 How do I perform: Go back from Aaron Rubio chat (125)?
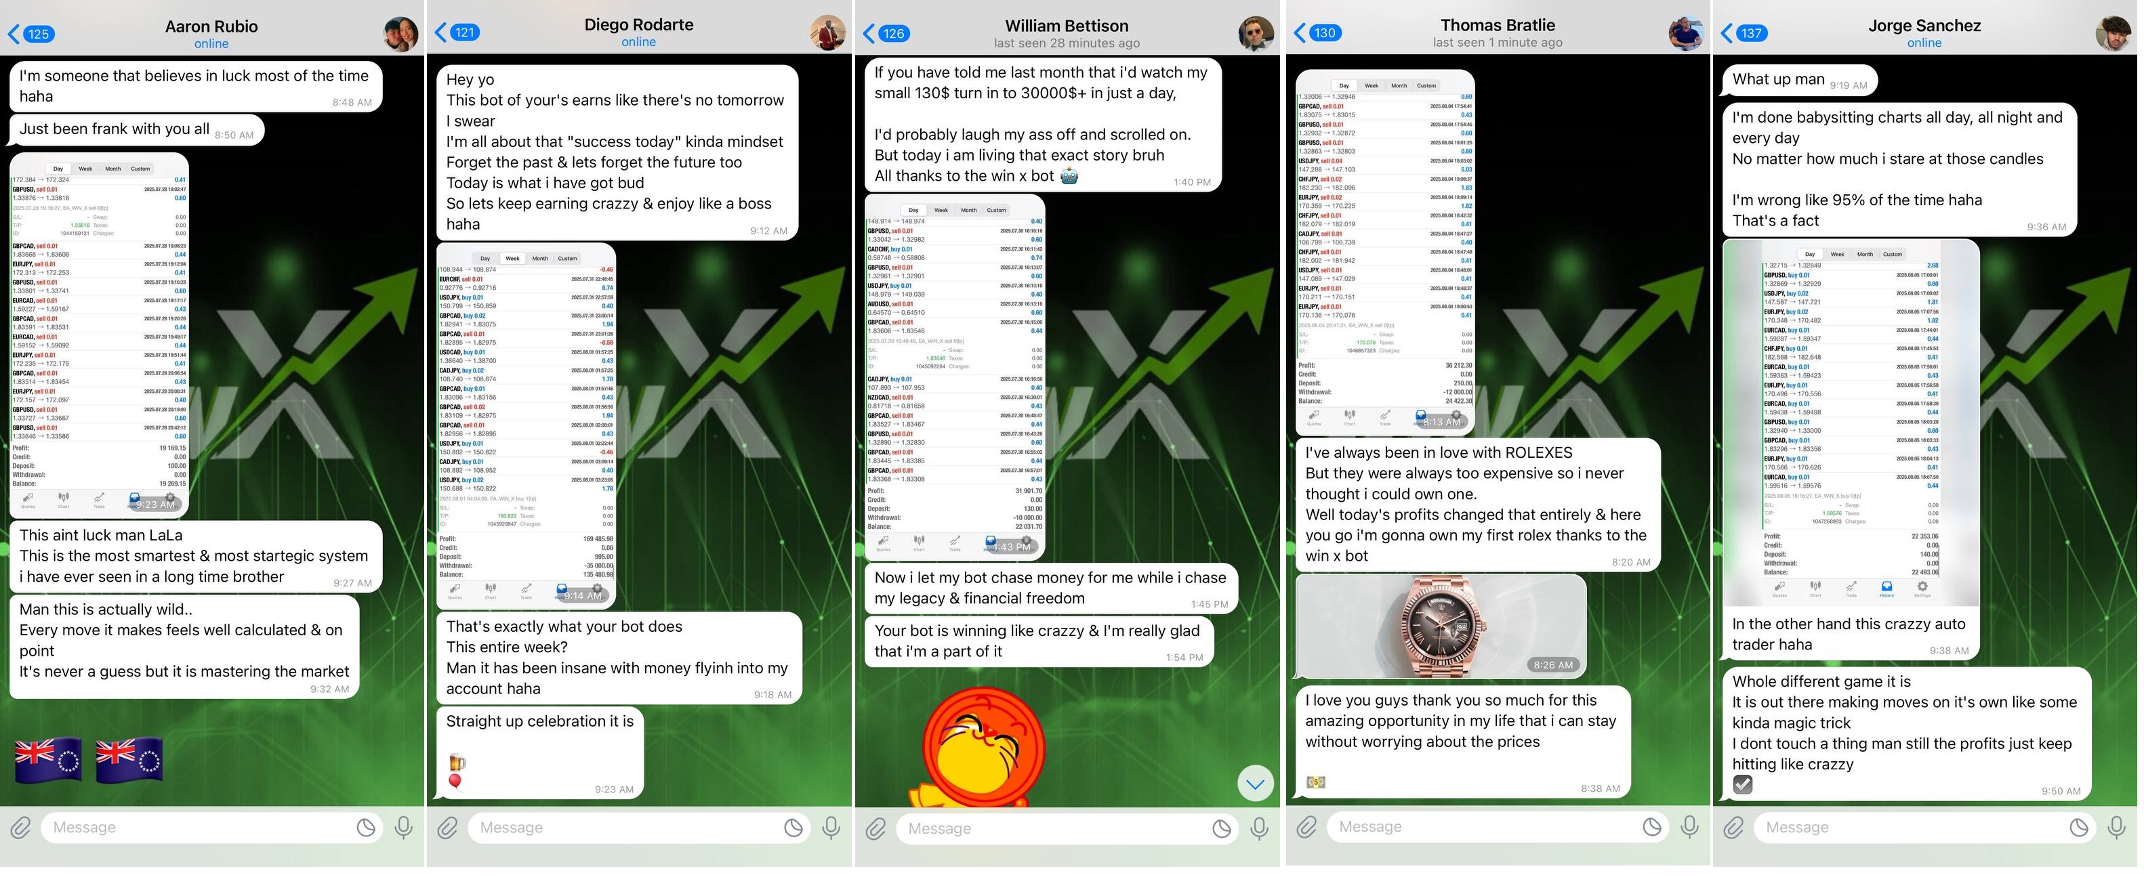coord(30,34)
